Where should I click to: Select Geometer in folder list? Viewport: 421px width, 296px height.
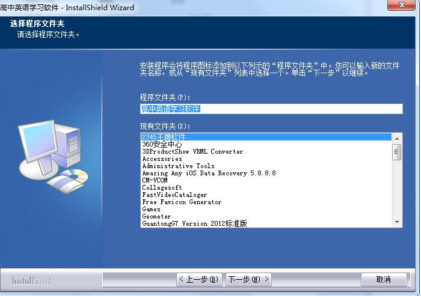coord(266,216)
